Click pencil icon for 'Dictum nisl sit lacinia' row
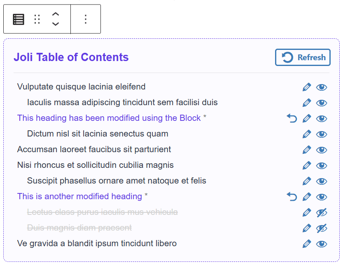Viewport: 343px width, 266px height. click(306, 134)
